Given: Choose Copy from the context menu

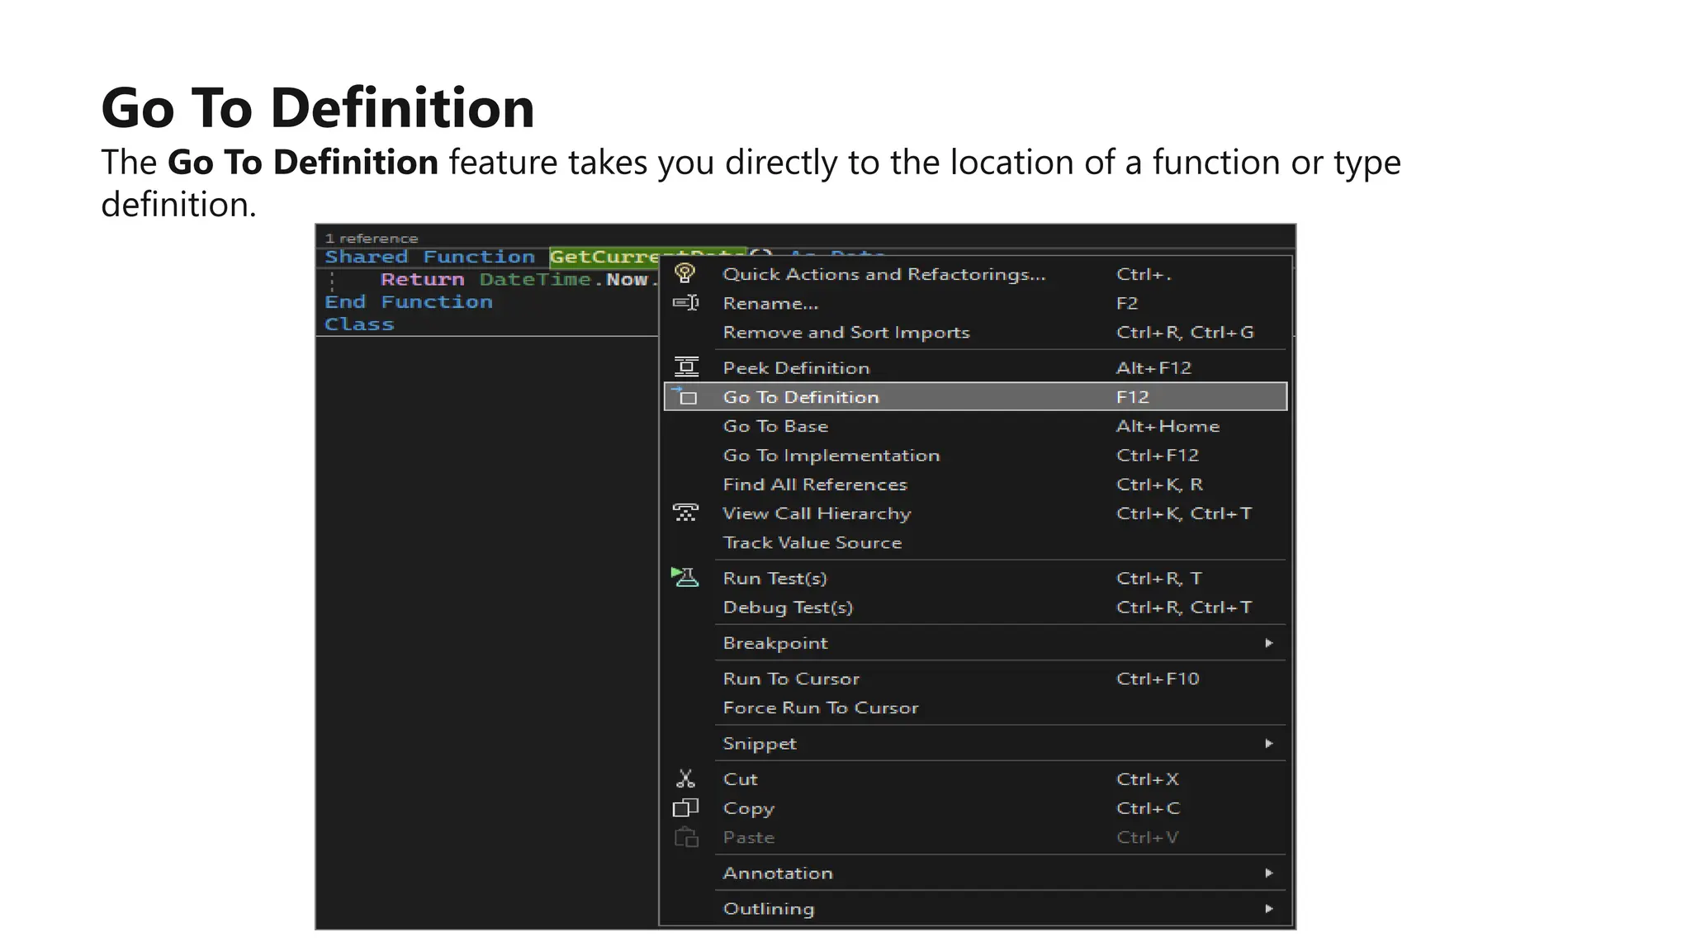Looking at the screenshot, I should [x=975, y=808].
